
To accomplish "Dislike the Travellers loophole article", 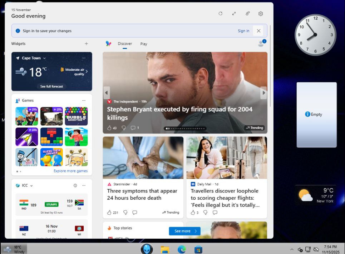I will click(x=205, y=213).
